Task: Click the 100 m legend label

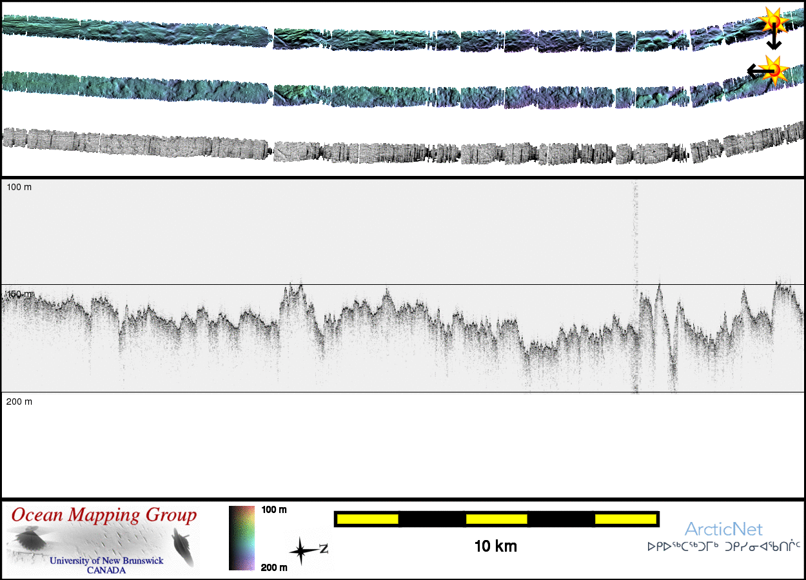Action: tap(274, 510)
